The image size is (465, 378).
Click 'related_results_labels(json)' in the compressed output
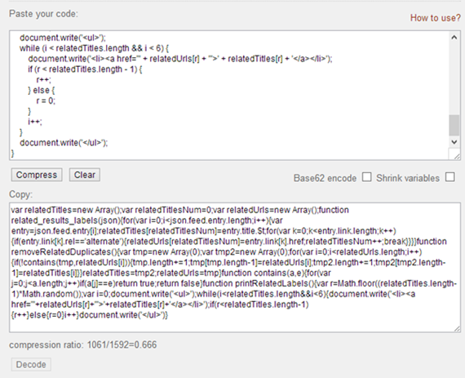(61, 220)
